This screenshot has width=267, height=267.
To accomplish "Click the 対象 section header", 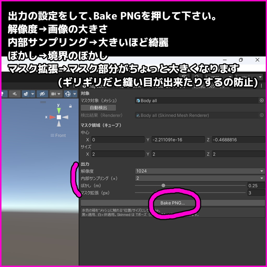I will 85,93.
